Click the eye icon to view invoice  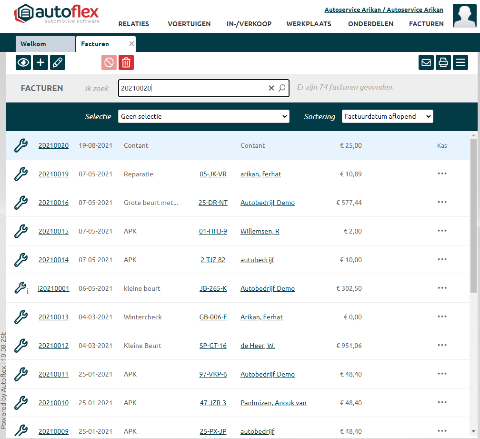[23, 62]
